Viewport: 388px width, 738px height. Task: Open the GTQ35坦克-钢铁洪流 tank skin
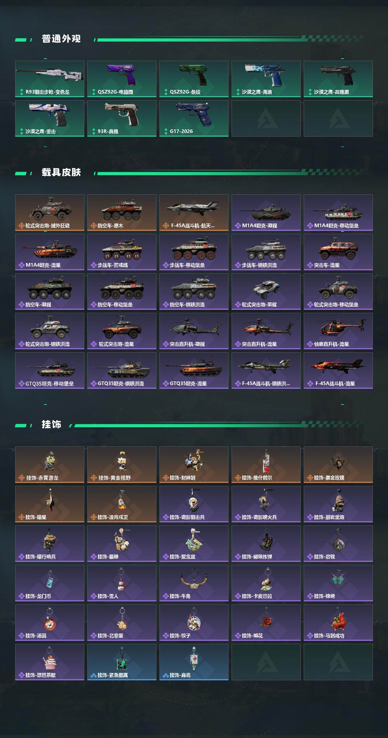click(x=122, y=371)
